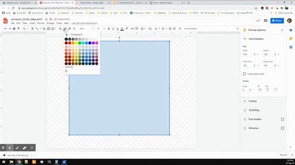The image size is (295, 165).
Task: Open the Insert menu
Action: (32, 23)
